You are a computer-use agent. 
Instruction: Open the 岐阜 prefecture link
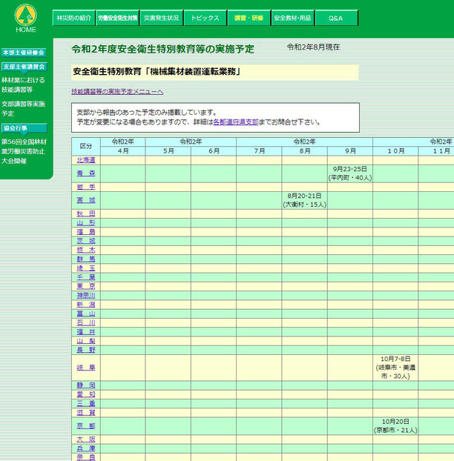[86, 368]
